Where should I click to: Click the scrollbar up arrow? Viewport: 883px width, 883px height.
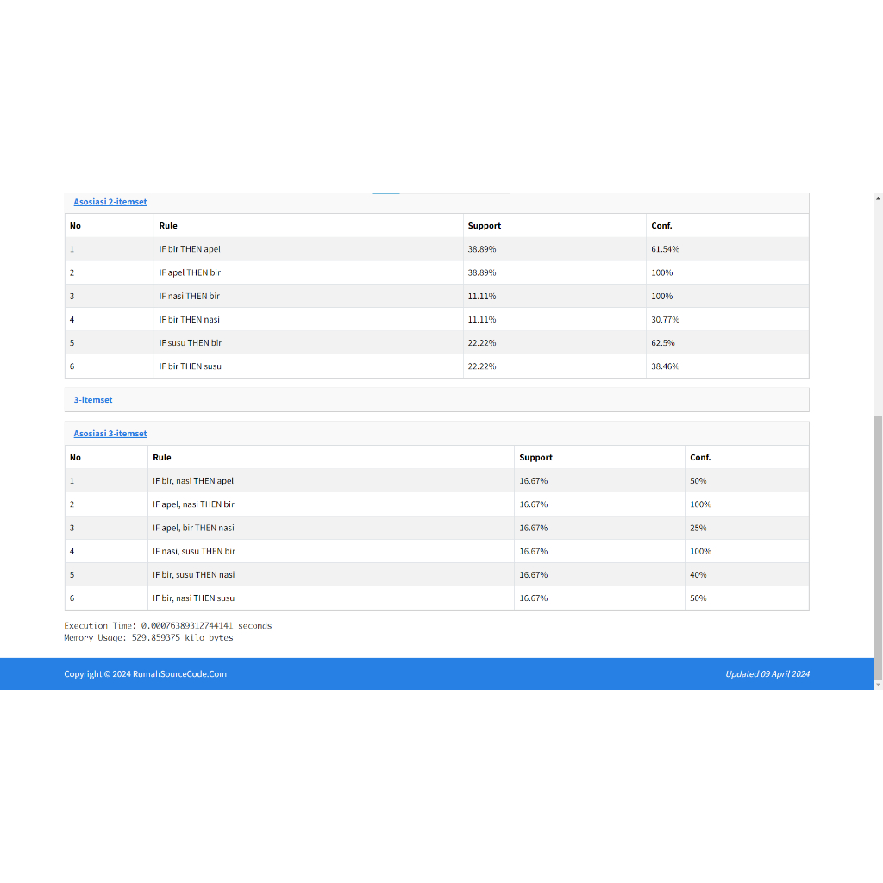tap(878, 198)
